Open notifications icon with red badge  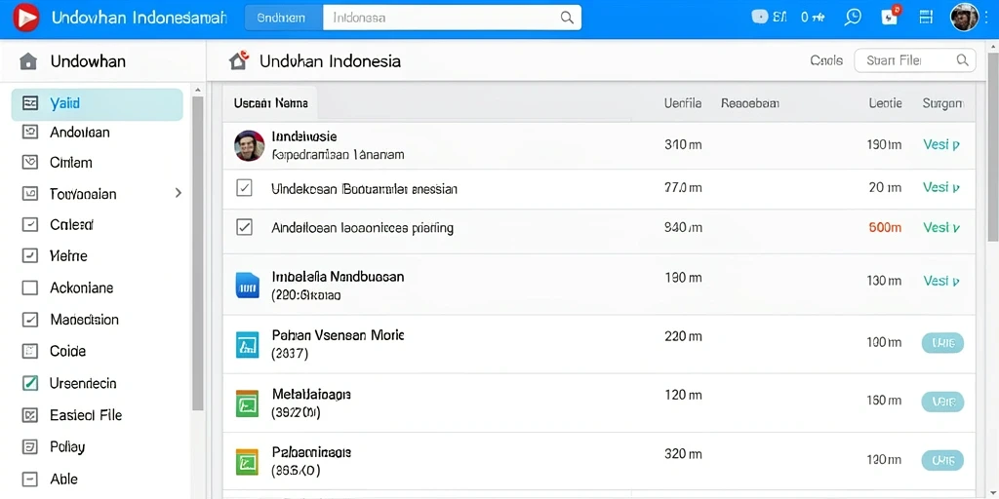[x=890, y=17]
